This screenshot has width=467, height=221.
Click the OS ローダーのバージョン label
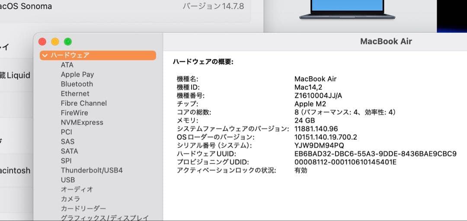point(216,137)
